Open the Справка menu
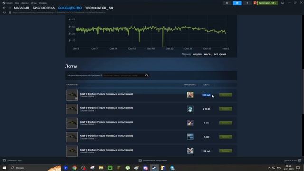This screenshot has width=304, height=171. point(43,3)
